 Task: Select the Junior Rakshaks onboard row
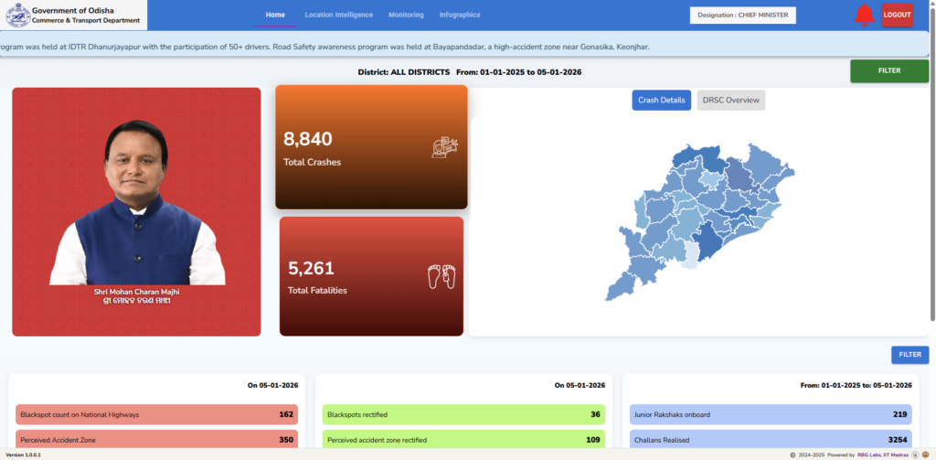[x=771, y=414]
